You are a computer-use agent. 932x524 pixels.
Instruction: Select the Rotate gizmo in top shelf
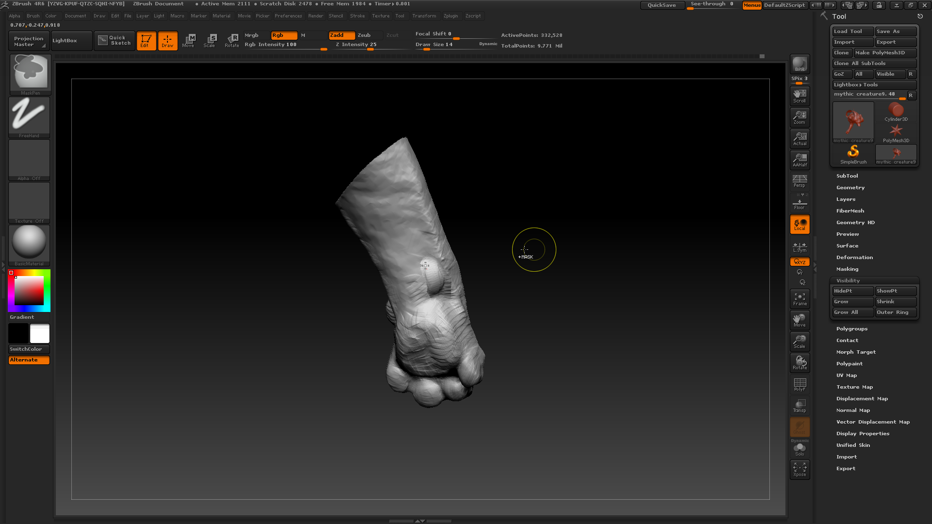[x=232, y=40]
